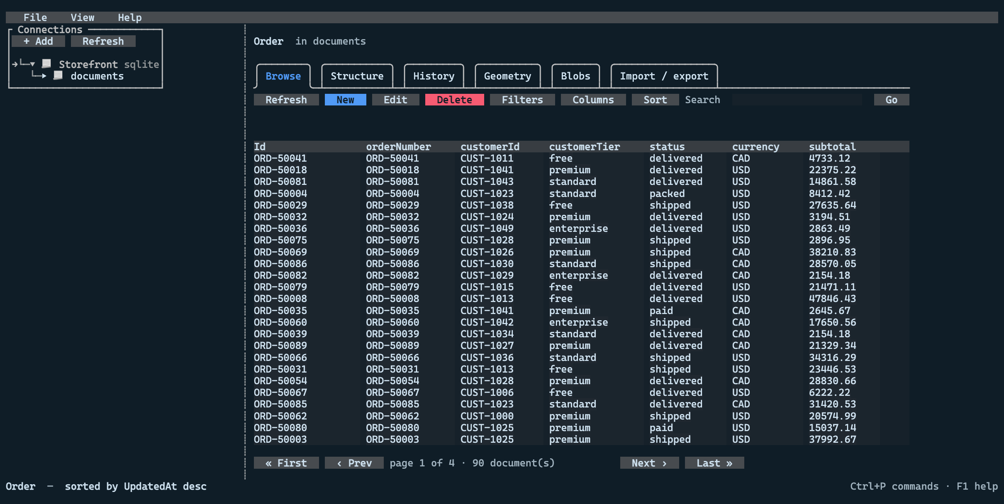This screenshot has height=504, width=1004.
Task: Select row with Id ORD-50039
Action: point(581,334)
